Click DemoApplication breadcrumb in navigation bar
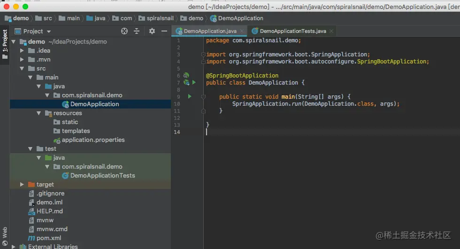The image size is (460, 249). pyautogui.click(x=237, y=18)
